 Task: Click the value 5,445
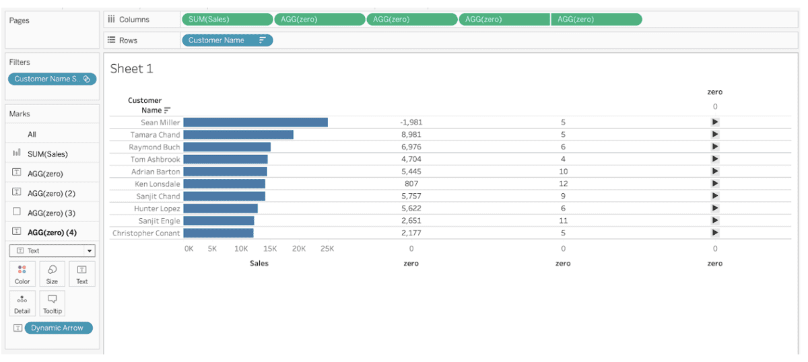(x=411, y=172)
